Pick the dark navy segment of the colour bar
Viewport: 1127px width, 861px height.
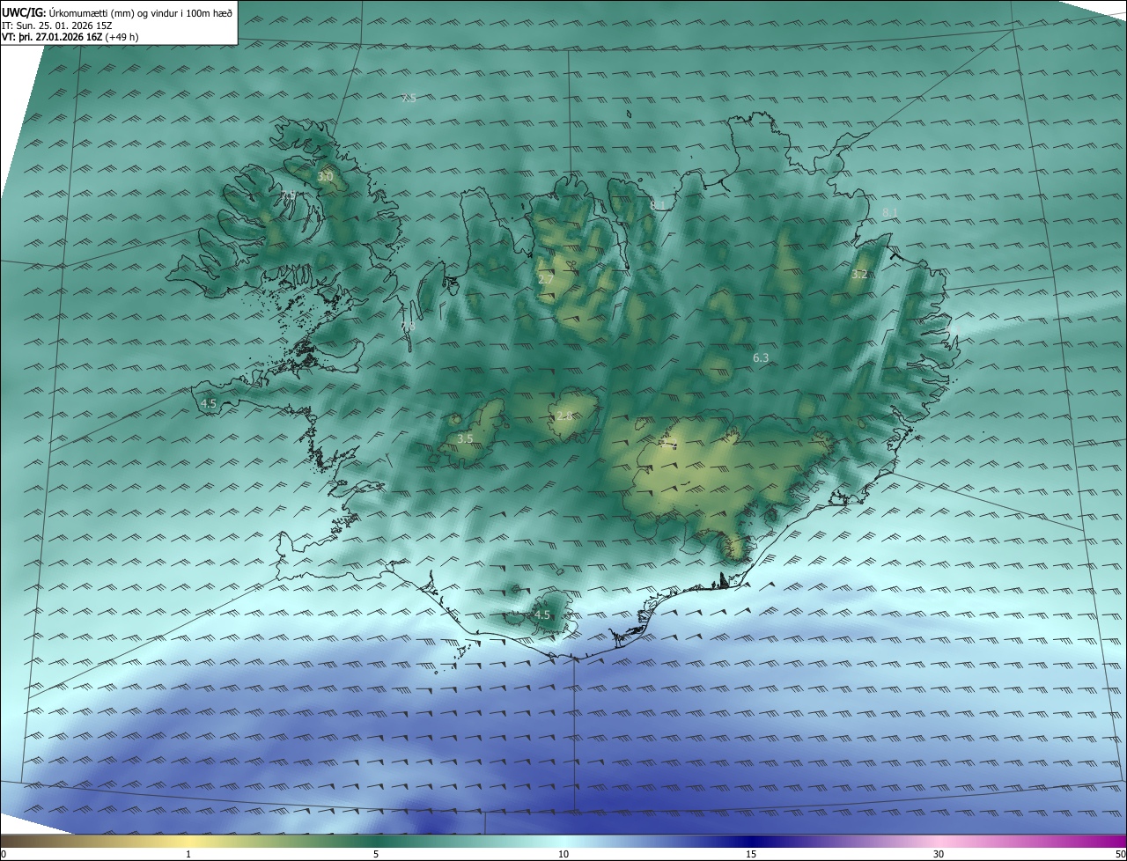(751, 841)
